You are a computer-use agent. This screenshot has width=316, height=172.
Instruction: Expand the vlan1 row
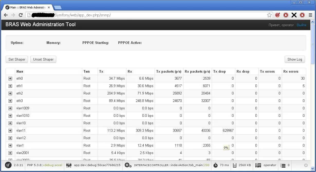click(10, 146)
